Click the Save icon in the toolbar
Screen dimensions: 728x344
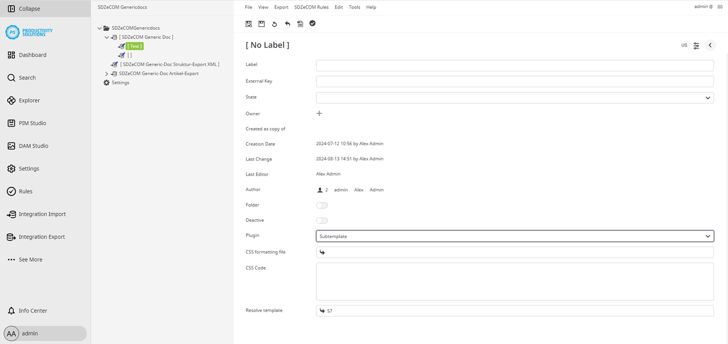(261, 24)
